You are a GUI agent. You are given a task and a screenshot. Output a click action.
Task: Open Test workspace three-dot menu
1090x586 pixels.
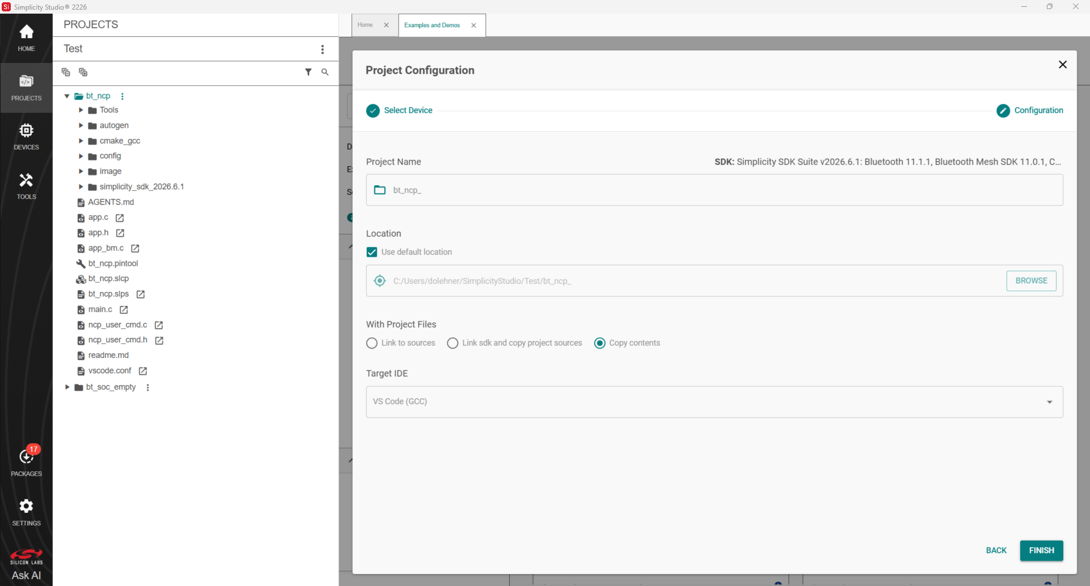(x=322, y=49)
